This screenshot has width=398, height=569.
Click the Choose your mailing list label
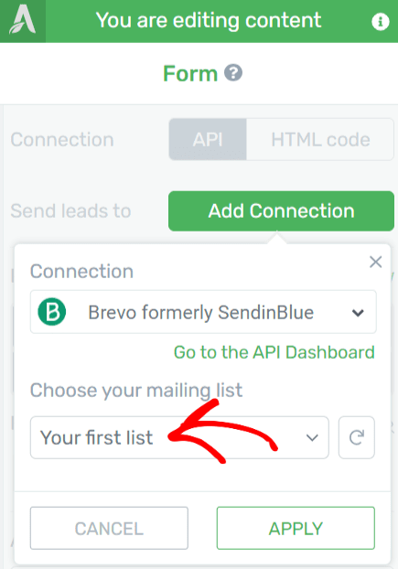[x=136, y=391]
